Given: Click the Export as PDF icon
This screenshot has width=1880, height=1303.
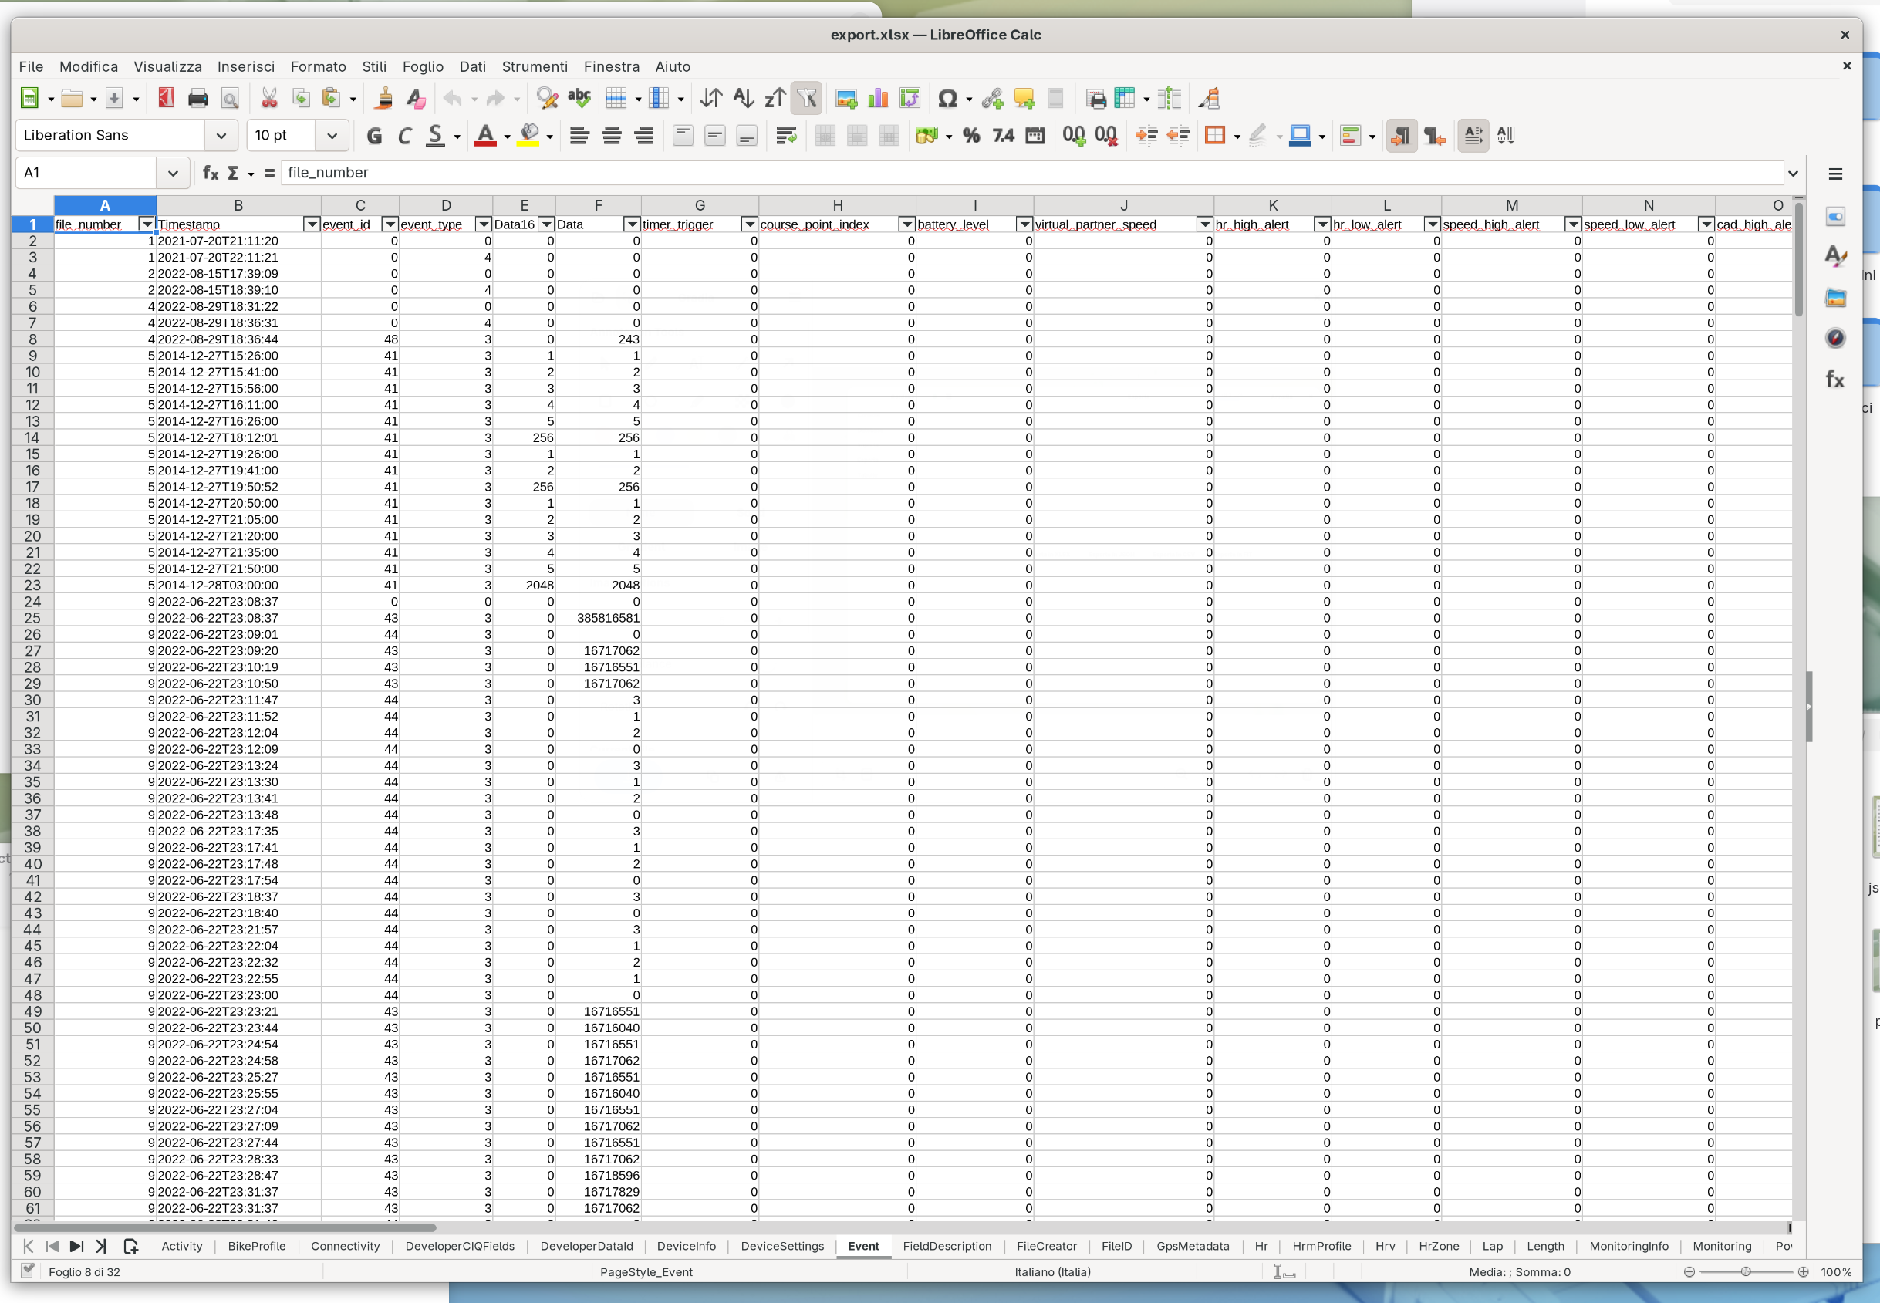Looking at the screenshot, I should click(167, 99).
